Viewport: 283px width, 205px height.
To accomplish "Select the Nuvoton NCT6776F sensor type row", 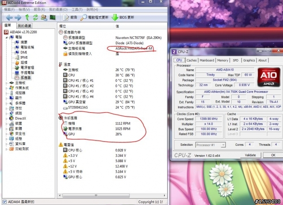I will click(112, 38).
